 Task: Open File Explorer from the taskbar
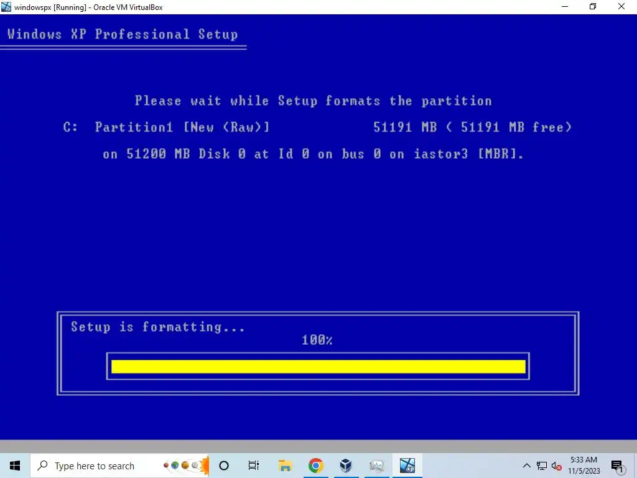(x=285, y=466)
